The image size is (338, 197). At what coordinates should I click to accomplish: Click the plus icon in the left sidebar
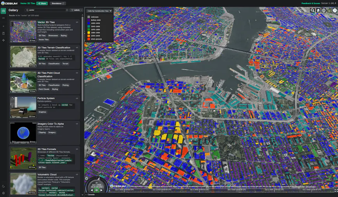tap(3, 26)
